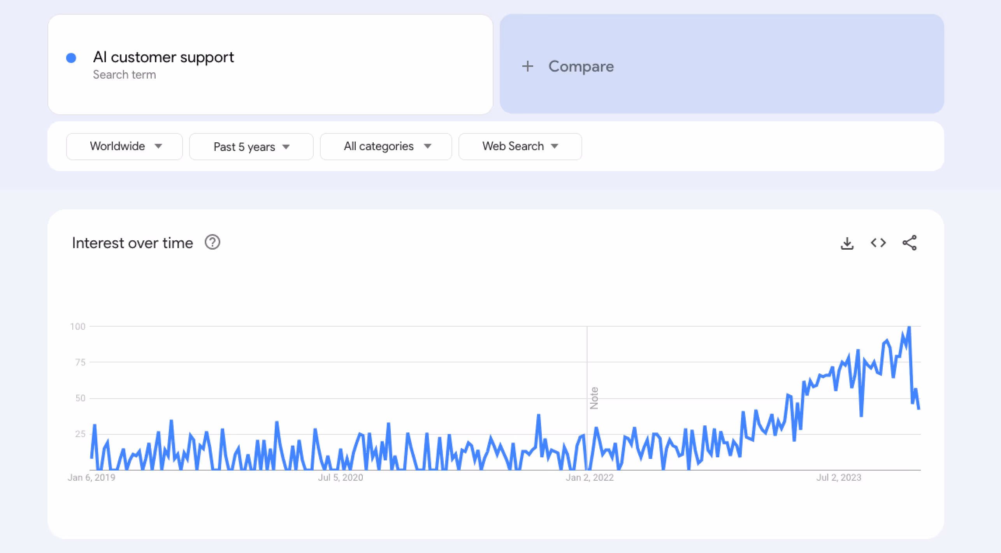This screenshot has width=1001, height=553.
Task: Click the Jul 2, 2023 axis label
Action: (839, 477)
